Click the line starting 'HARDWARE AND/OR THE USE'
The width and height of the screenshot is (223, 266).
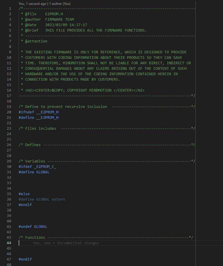coord(99,74)
